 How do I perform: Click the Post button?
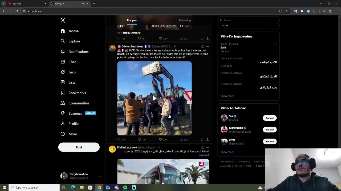pyautogui.click(x=79, y=147)
